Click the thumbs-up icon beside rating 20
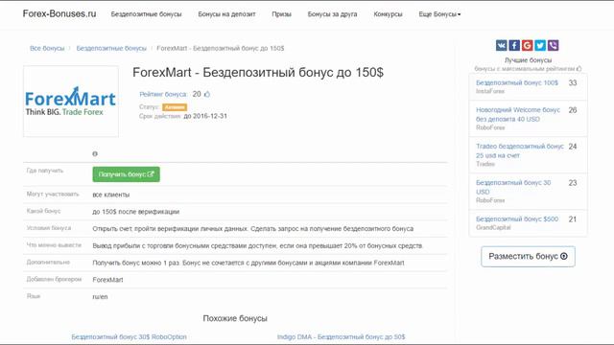Screen dimensions: 614x345 coord(207,94)
